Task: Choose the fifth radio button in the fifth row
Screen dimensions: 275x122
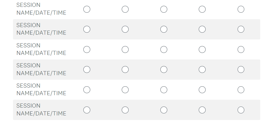Action: click(241, 90)
